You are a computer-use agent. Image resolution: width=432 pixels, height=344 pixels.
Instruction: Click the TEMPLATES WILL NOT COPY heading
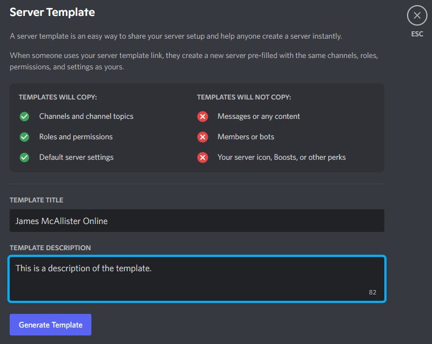click(x=244, y=97)
